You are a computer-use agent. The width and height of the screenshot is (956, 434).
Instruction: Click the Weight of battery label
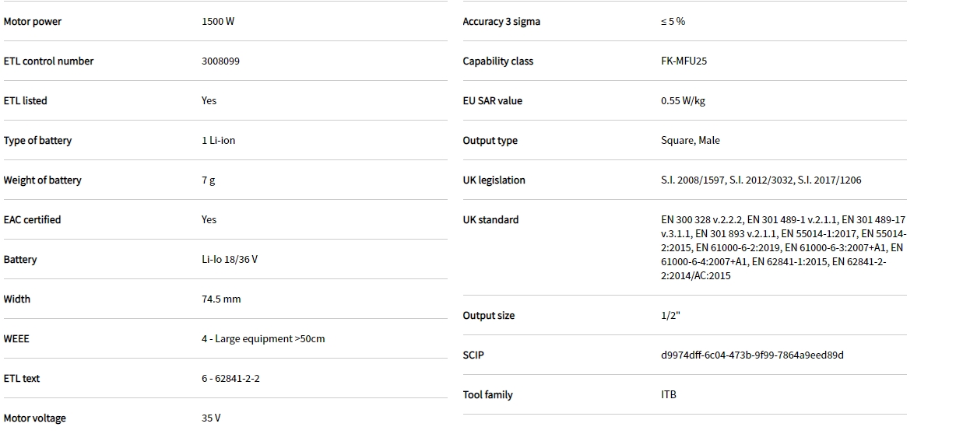42,180
